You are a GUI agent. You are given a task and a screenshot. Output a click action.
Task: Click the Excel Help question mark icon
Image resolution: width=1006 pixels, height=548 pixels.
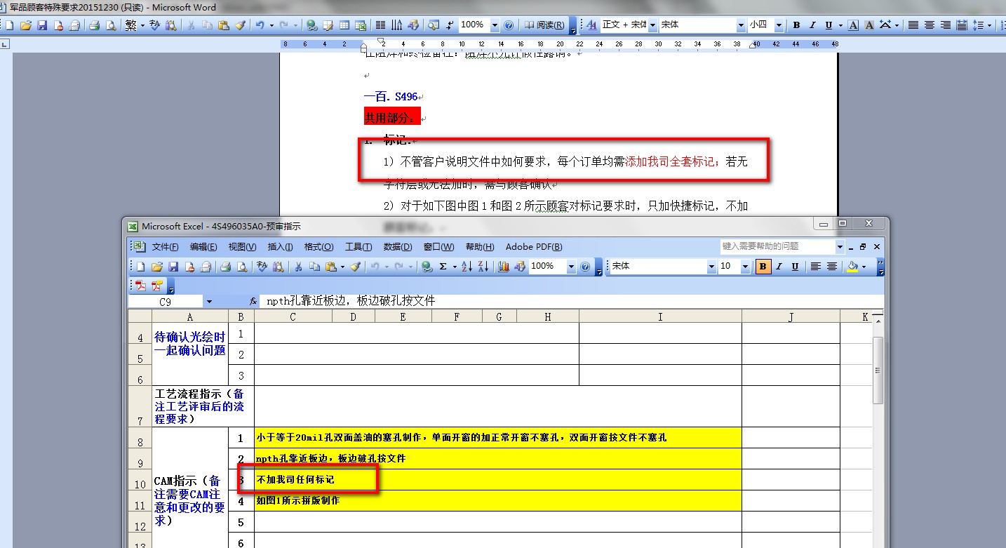point(585,267)
